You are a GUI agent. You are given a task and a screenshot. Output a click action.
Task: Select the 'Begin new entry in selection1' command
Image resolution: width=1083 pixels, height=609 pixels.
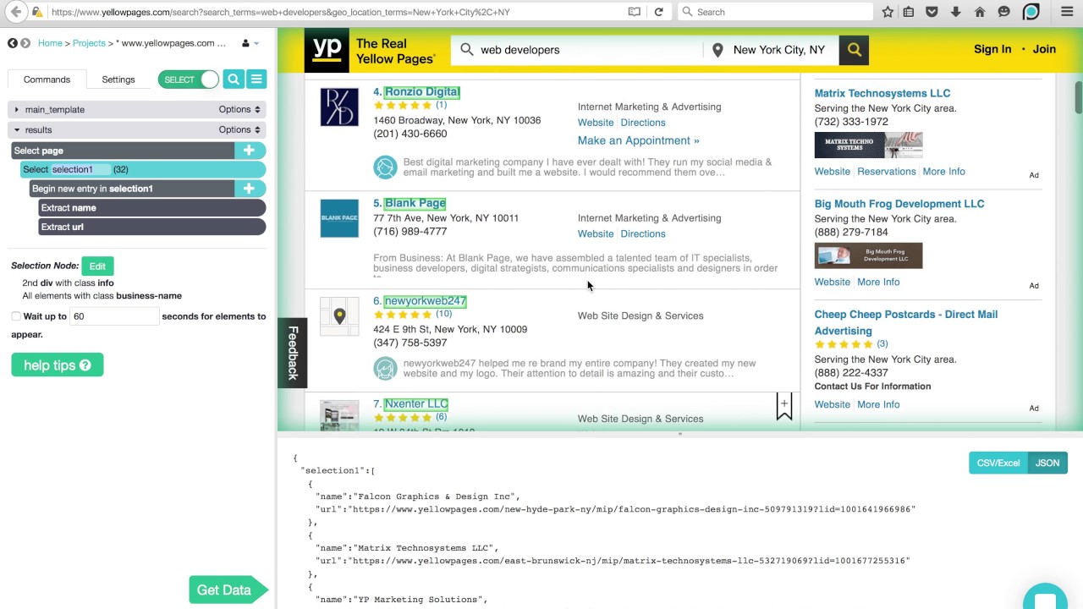tap(132, 189)
